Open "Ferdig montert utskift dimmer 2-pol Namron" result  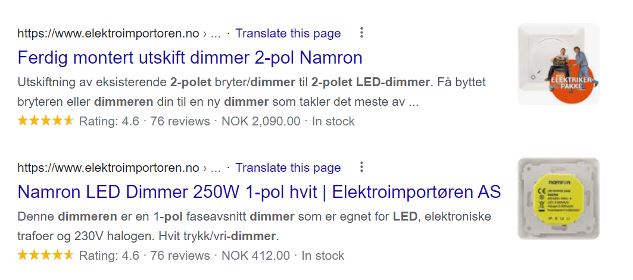190,58
